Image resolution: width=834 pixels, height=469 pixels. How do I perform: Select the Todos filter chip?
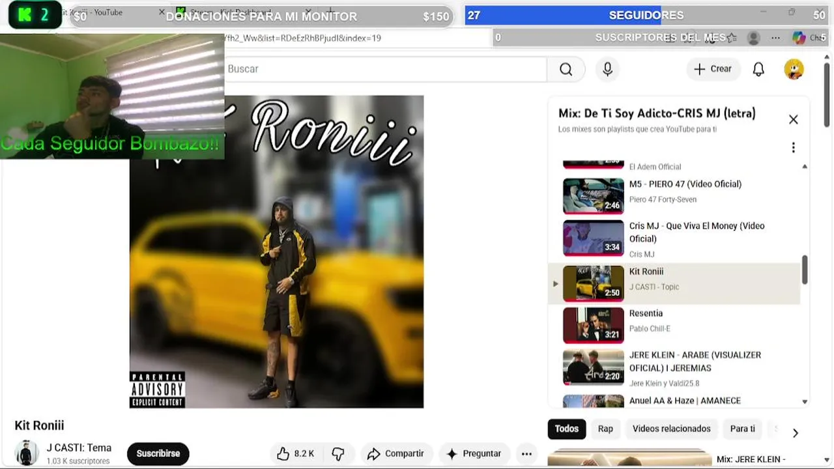click(566, 429)
